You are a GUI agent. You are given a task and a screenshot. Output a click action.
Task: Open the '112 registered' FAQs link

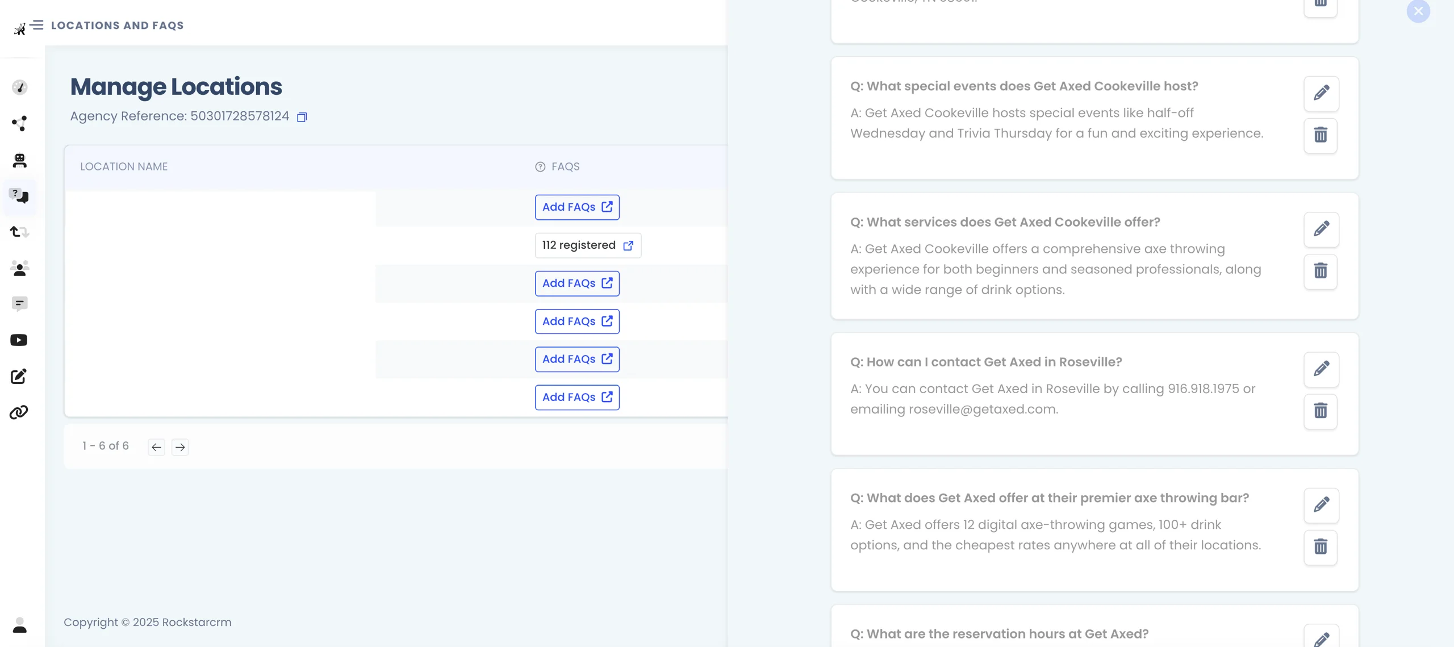click(x=588, y=245)
